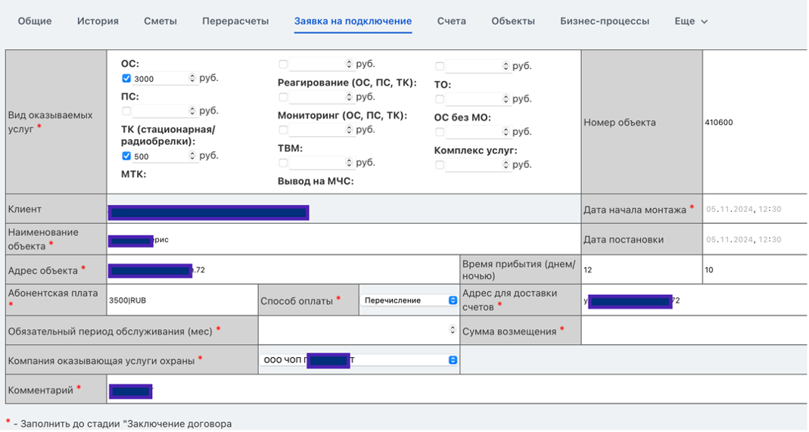
Task: Enable the ТВМ checkbox
Action: [x=283, y=163]
